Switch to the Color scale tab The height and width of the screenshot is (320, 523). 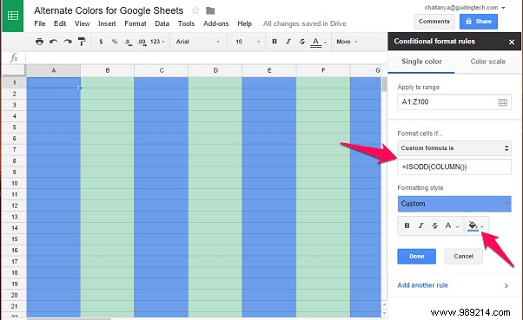click(487, 62)
